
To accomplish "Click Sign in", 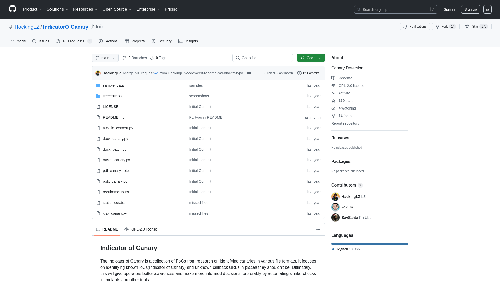I will tap(449, 9).
